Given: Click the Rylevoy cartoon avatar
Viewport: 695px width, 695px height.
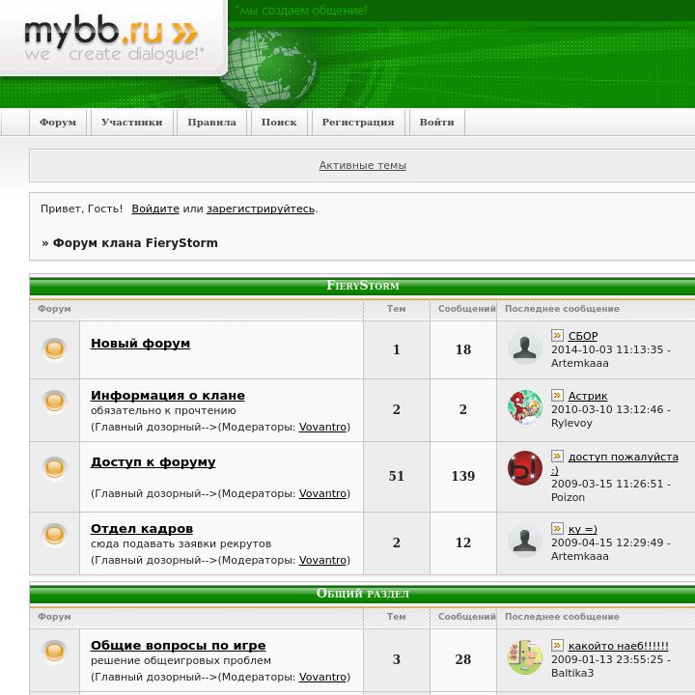Looking at the screenshot, I should (525, 407).
